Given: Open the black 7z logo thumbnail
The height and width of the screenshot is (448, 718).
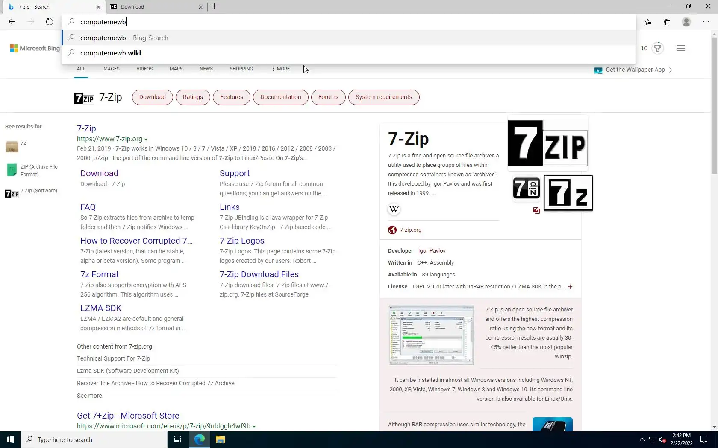Looking at the screenshot, I should click(568, 193).
